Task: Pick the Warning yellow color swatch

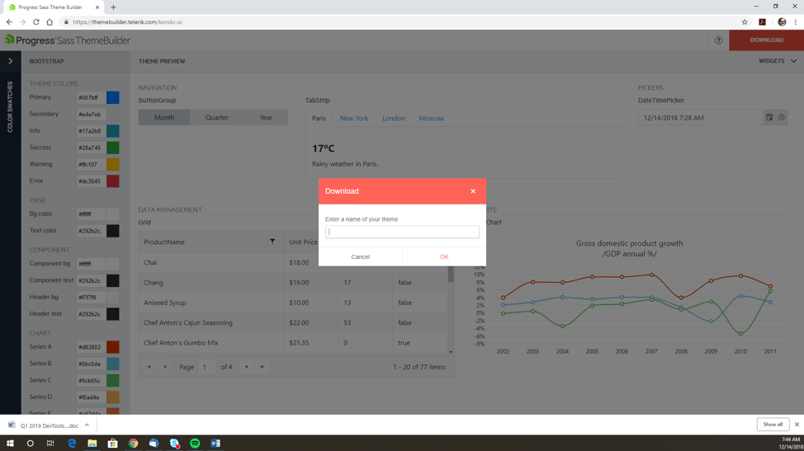Action: [113, 164]
